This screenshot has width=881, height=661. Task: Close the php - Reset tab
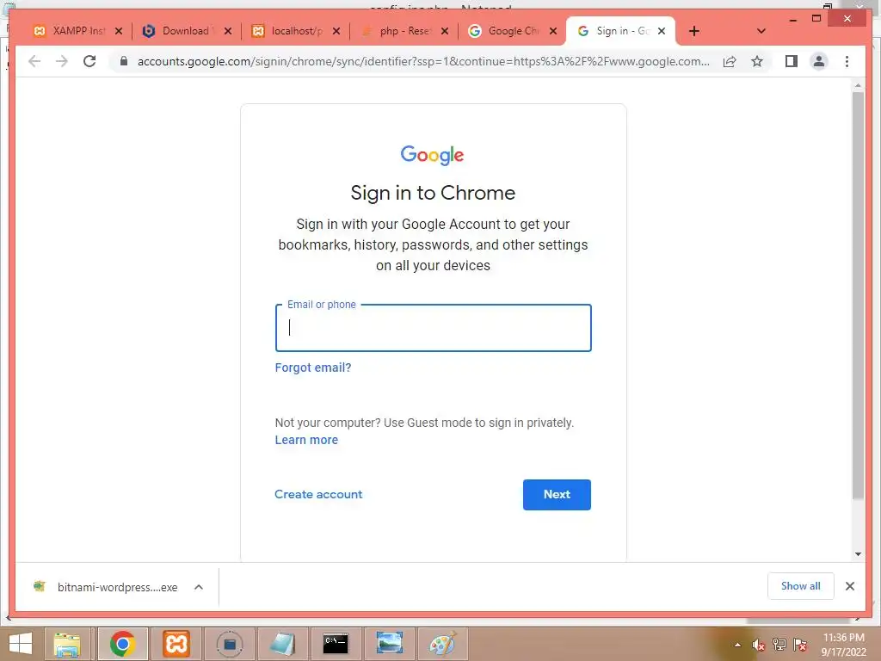tap(445, 31)
